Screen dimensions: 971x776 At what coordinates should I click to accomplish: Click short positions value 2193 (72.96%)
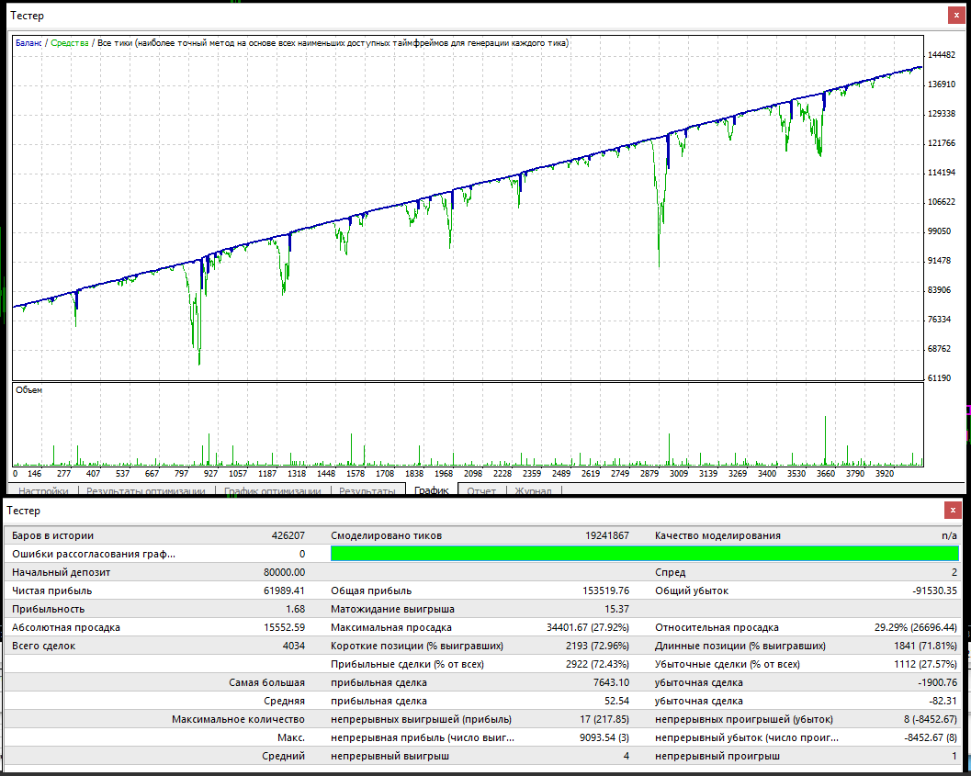tap(598, 646)
